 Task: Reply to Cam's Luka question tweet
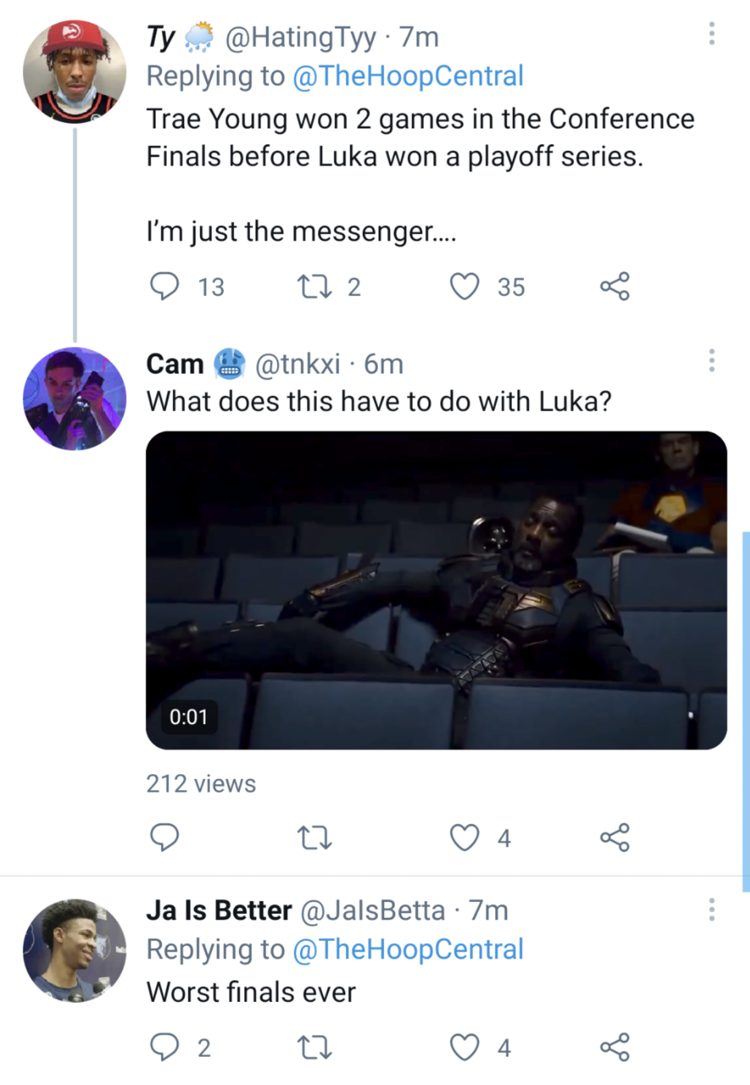[164, 838]
